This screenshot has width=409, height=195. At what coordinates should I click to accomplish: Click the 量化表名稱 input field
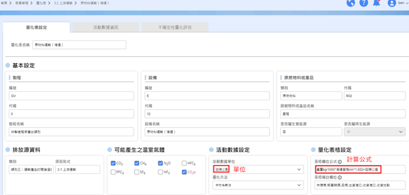[79, 45]
